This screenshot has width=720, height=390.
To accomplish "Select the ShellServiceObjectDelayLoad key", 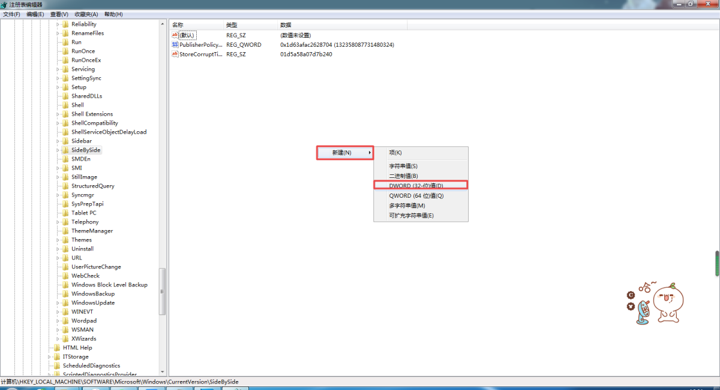I will pos(109,132).
